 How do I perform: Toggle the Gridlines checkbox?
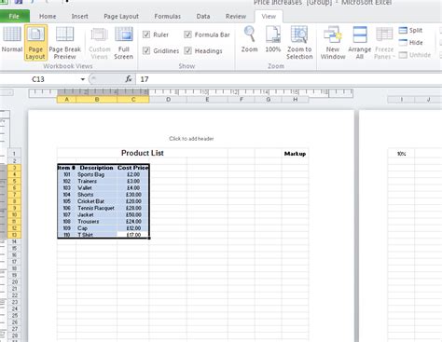coord(146,50)
